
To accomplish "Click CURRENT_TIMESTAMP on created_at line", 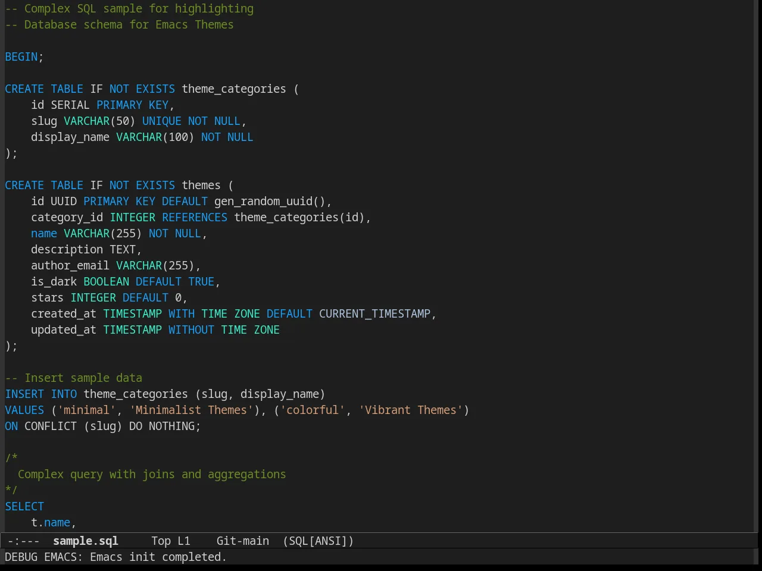I will [374, 313].
